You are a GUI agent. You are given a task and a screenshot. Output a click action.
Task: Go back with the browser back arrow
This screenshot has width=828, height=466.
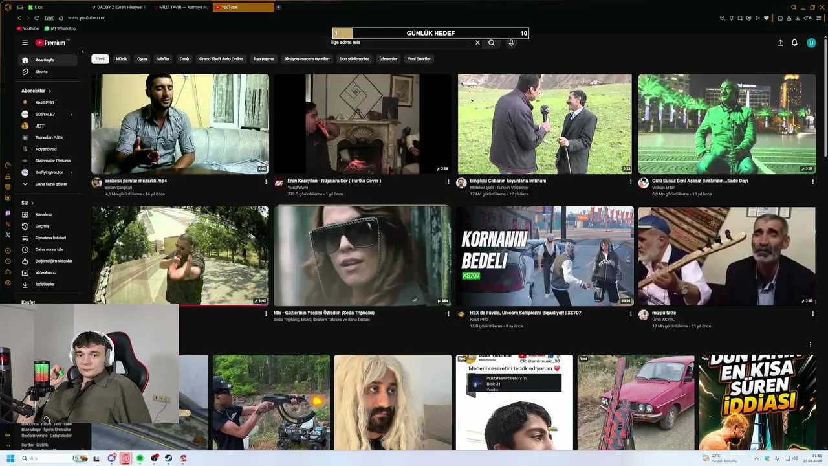click(19, 18)
